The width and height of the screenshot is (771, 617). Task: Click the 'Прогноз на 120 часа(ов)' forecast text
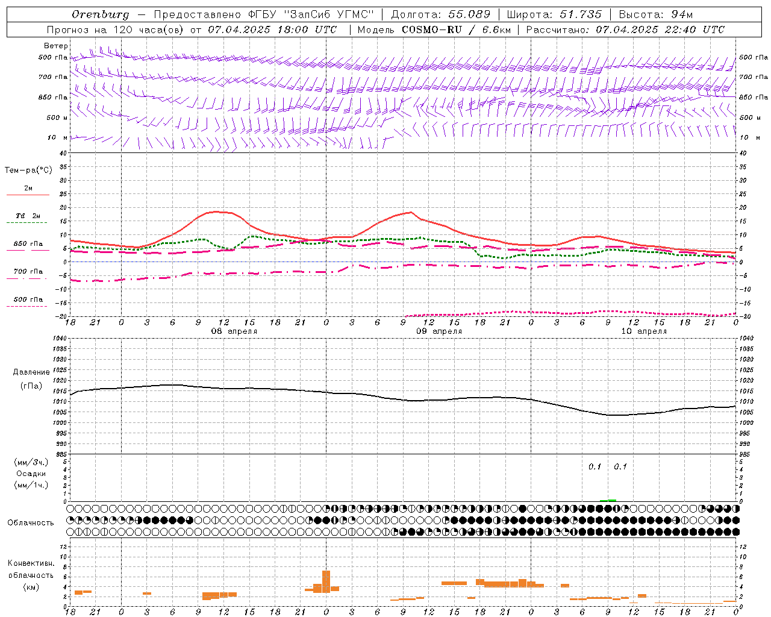[x=116, y=30]
